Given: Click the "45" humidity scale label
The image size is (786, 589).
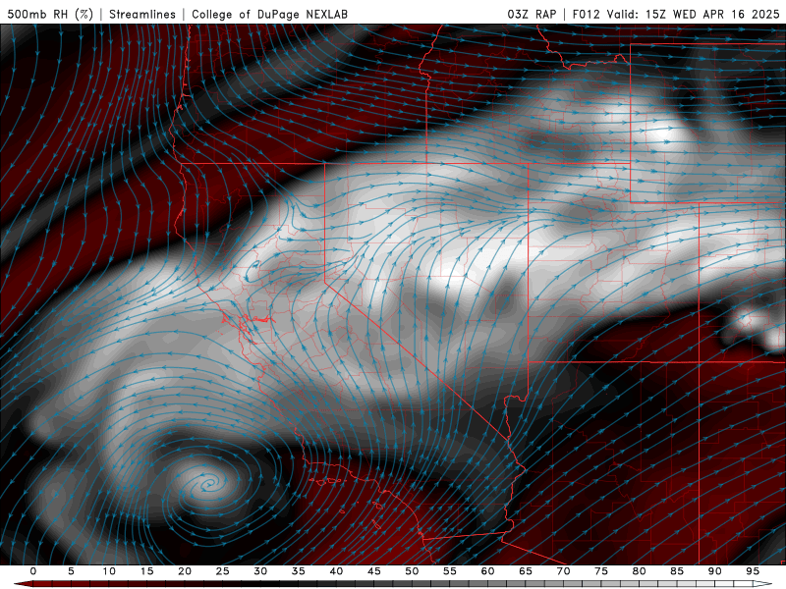Looking at the screenshot, I should pyautogui.click(x=374, y=571).
